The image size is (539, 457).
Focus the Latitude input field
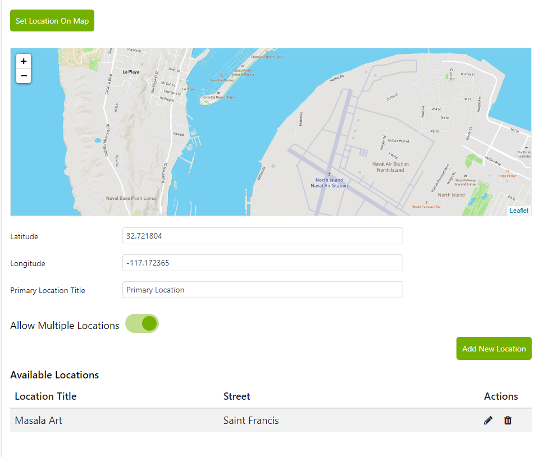tap(262, 236)
